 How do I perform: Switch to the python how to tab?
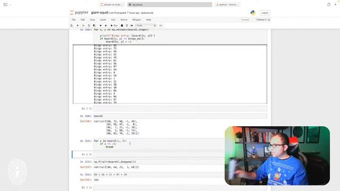227,5
